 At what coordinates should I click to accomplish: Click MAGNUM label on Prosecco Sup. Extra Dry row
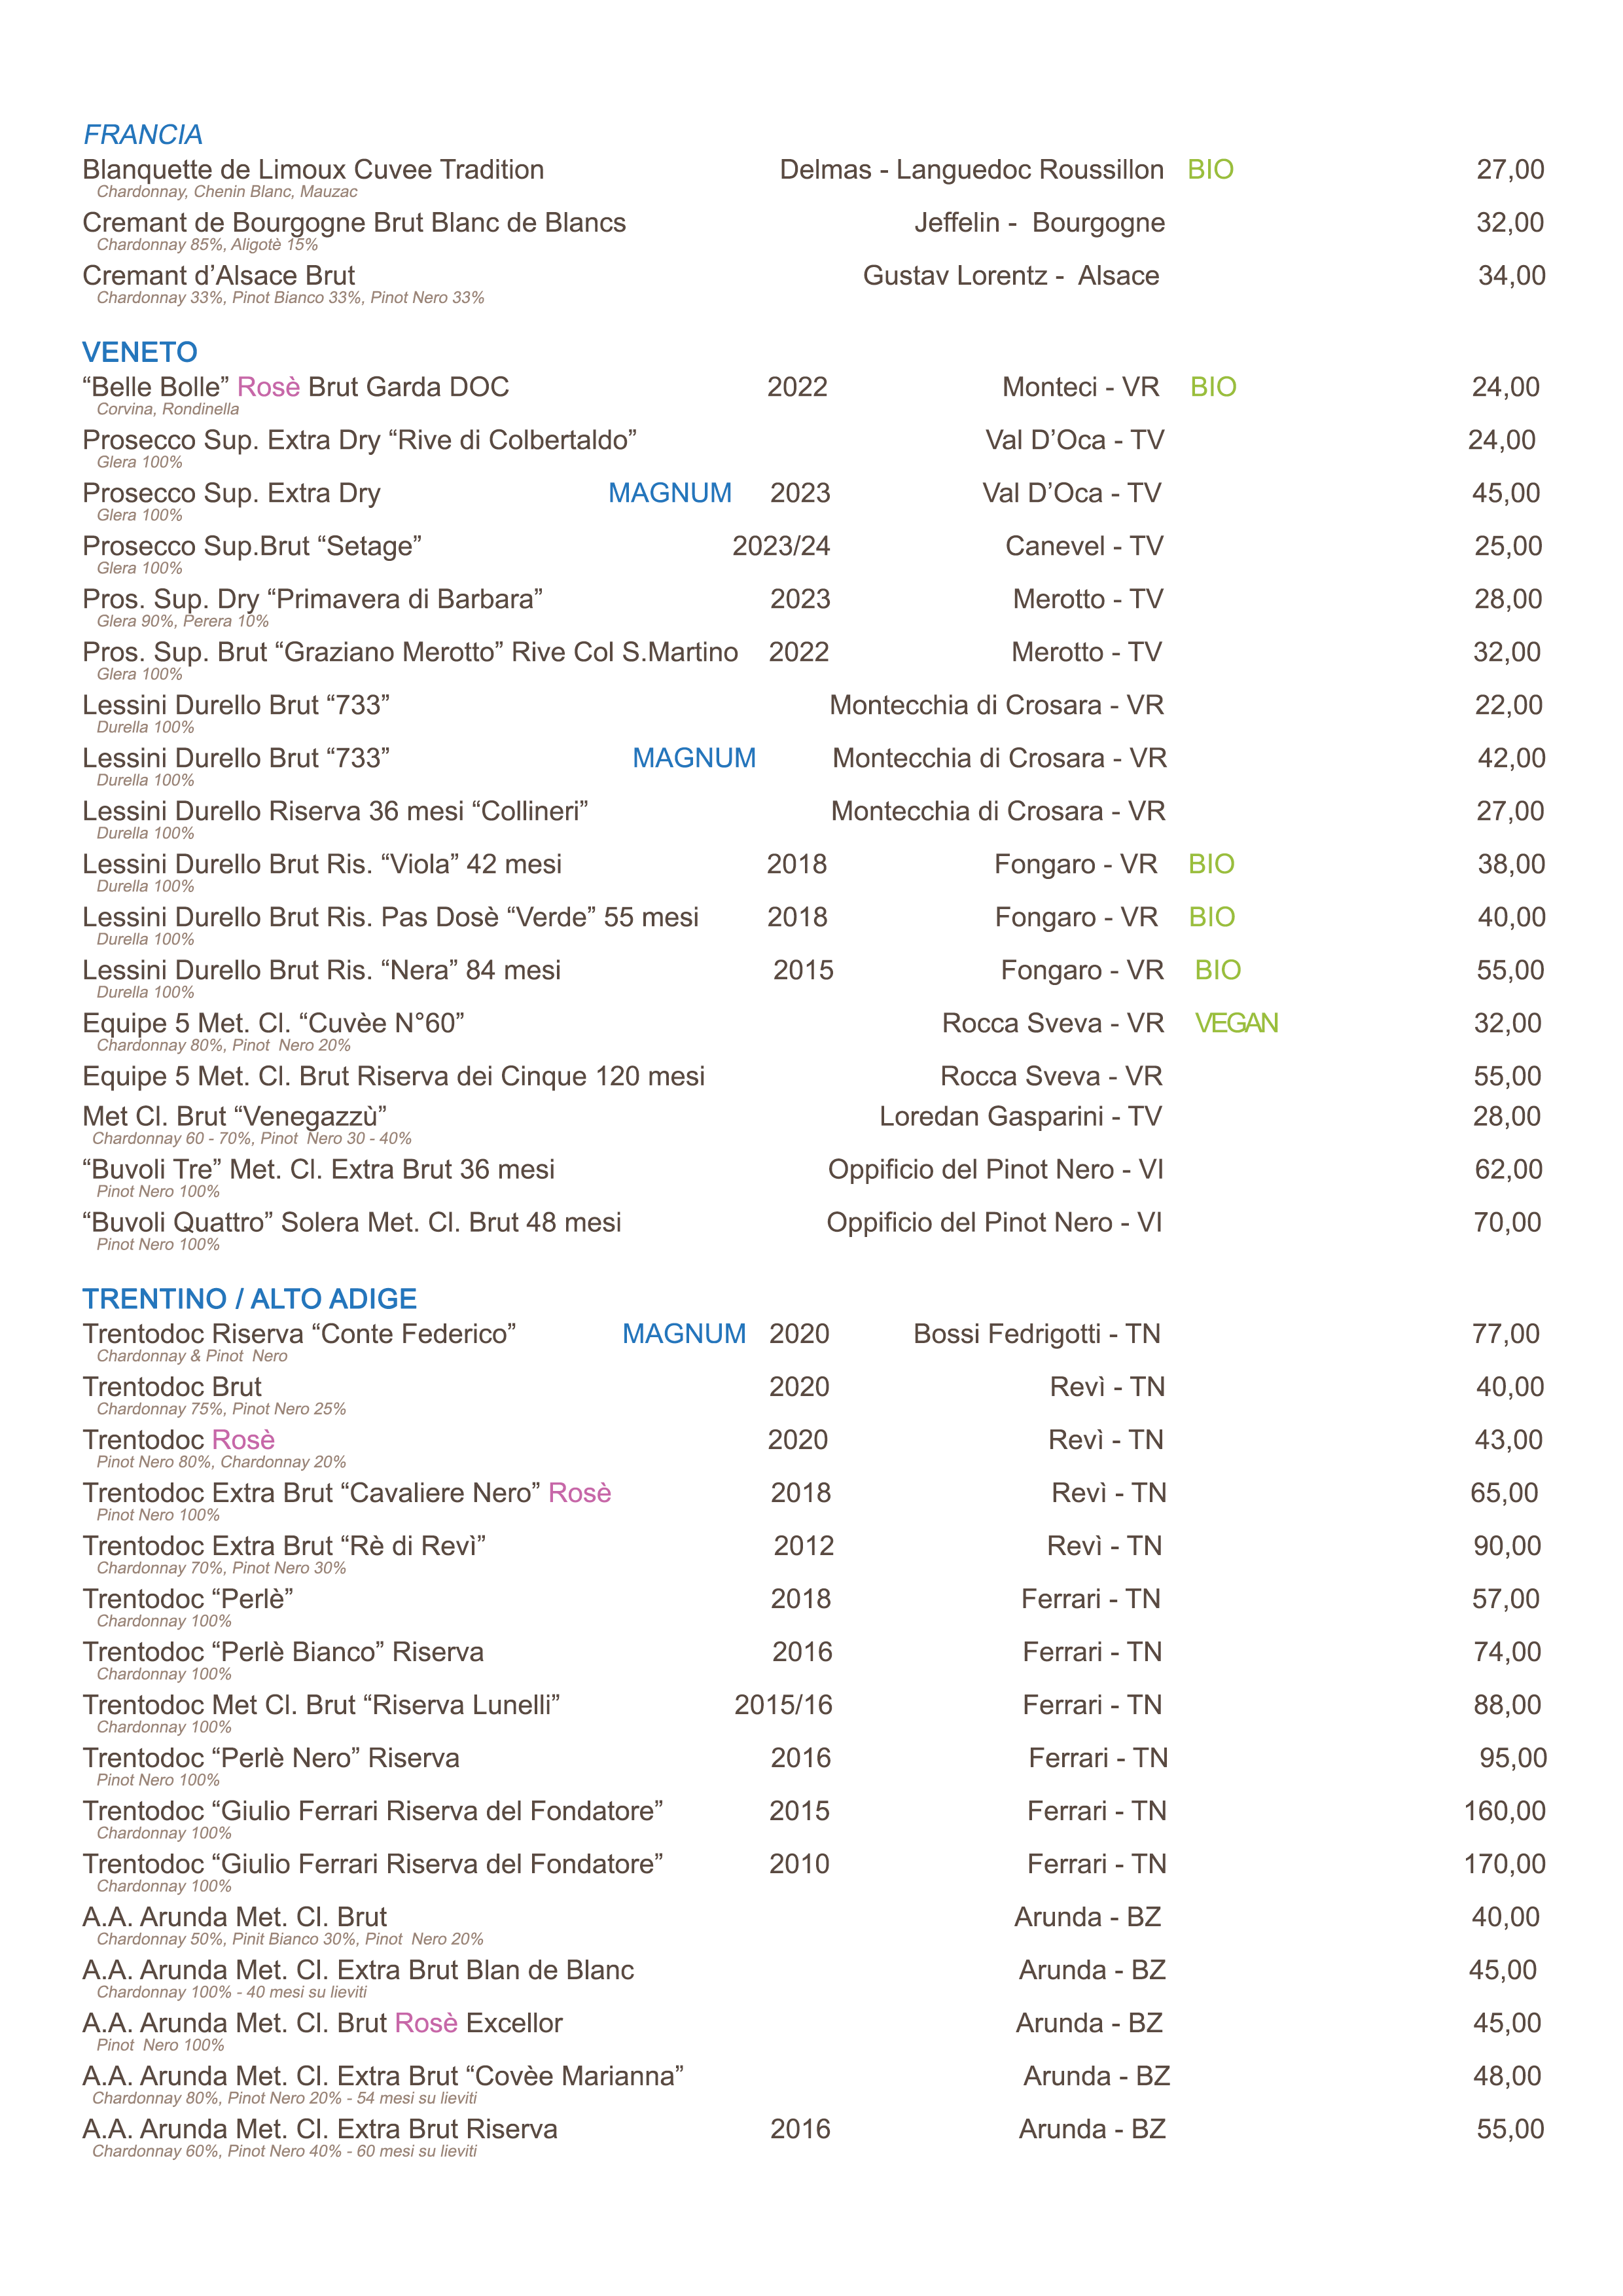pos(670,493)
